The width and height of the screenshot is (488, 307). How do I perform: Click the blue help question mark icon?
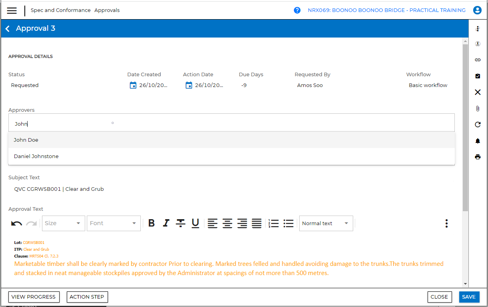coord(297,10)
